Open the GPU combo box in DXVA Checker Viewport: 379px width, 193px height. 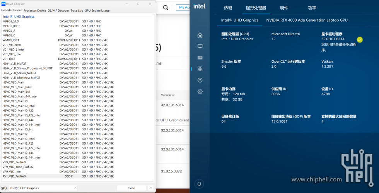(x=43, y=188)
